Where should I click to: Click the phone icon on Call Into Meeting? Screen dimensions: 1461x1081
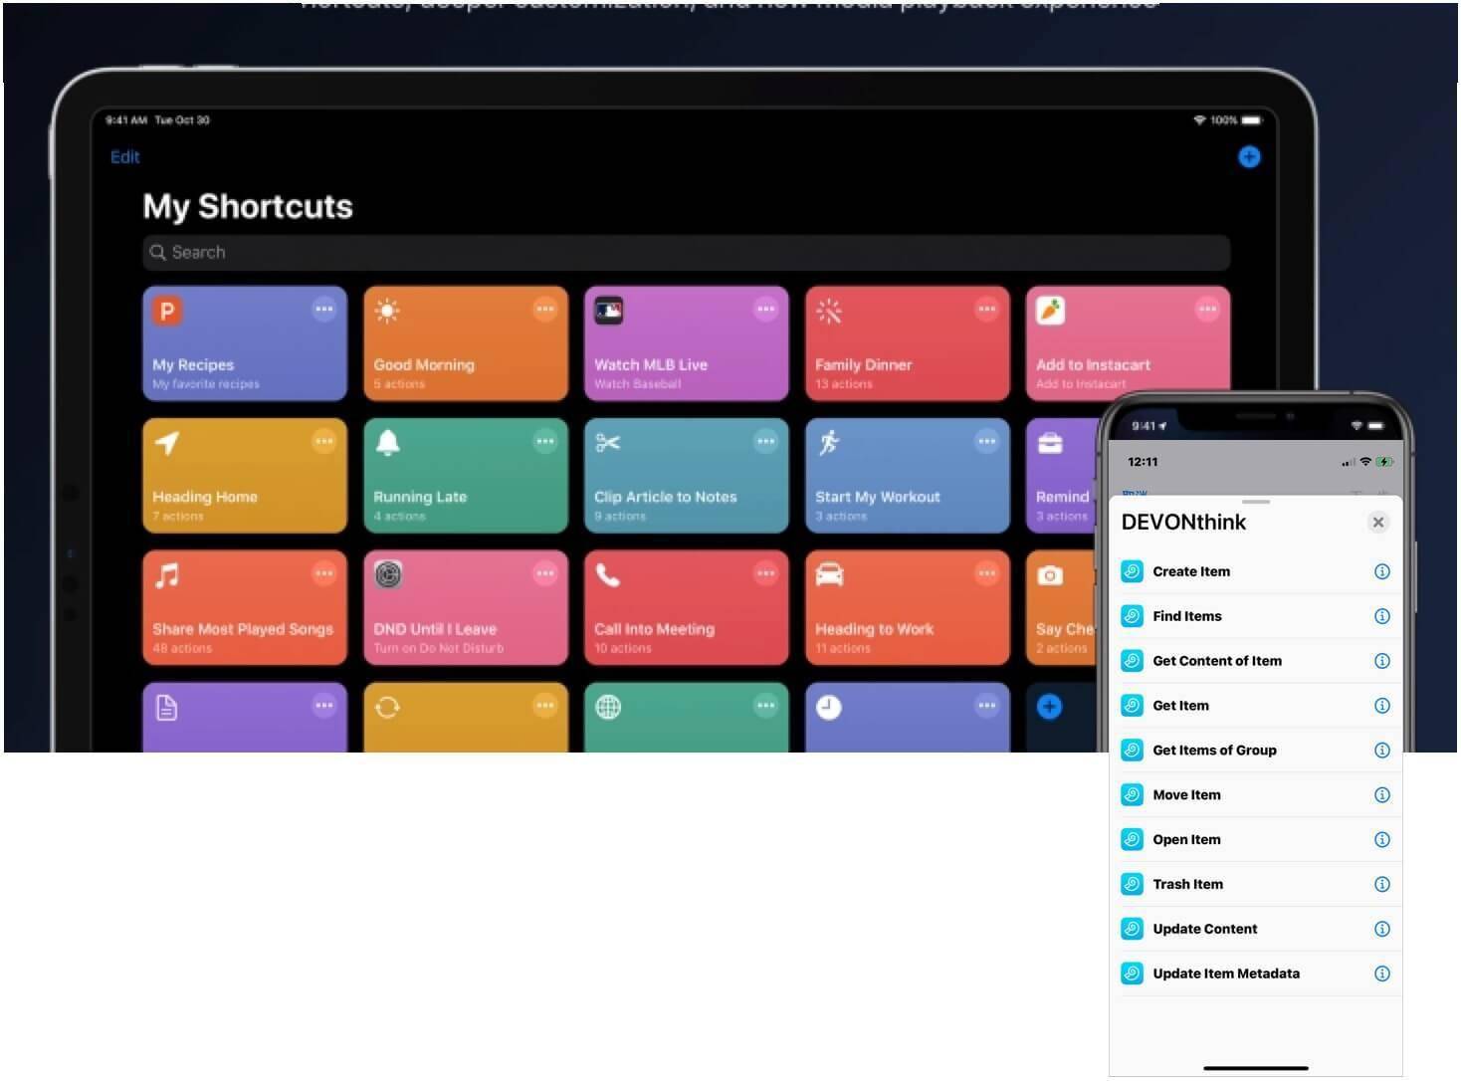click(608, 575)
